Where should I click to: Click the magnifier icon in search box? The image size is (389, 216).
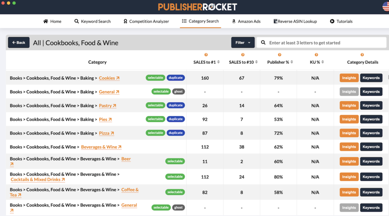tap(263, 42)
